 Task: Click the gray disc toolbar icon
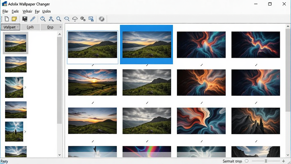[x=101, y=19]
